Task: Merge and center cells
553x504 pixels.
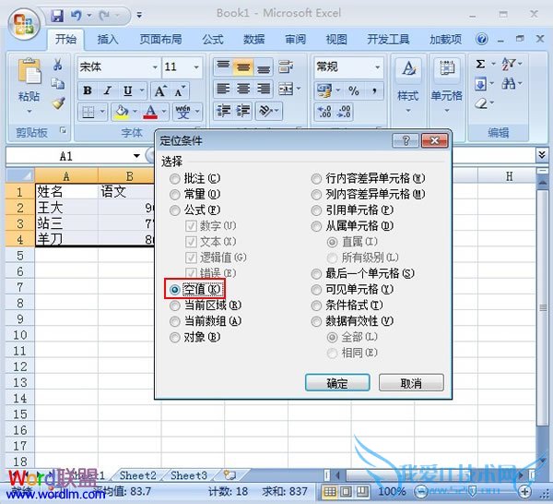Action: pos(286,89)
